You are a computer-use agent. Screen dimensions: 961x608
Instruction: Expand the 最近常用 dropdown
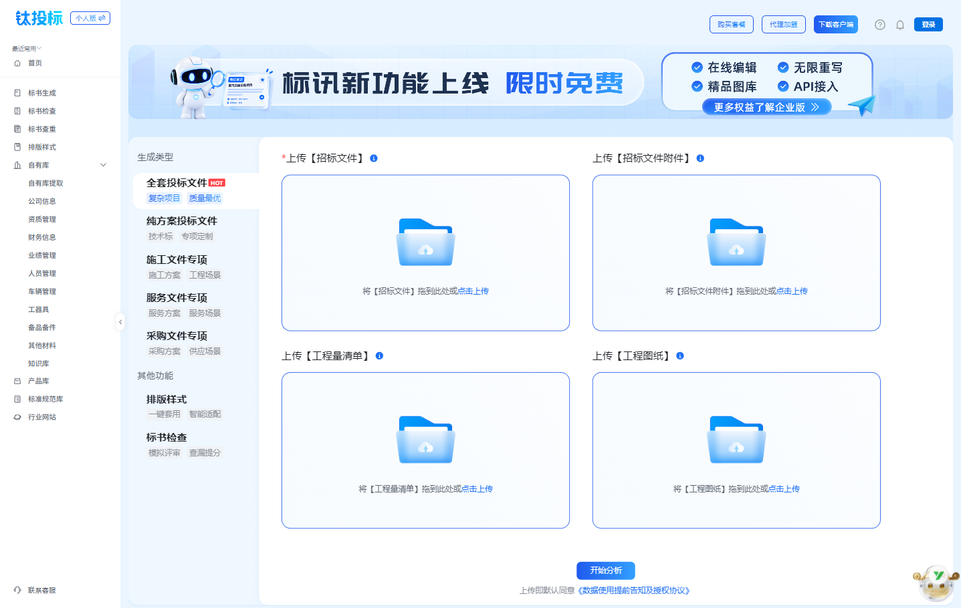(27, 49)
